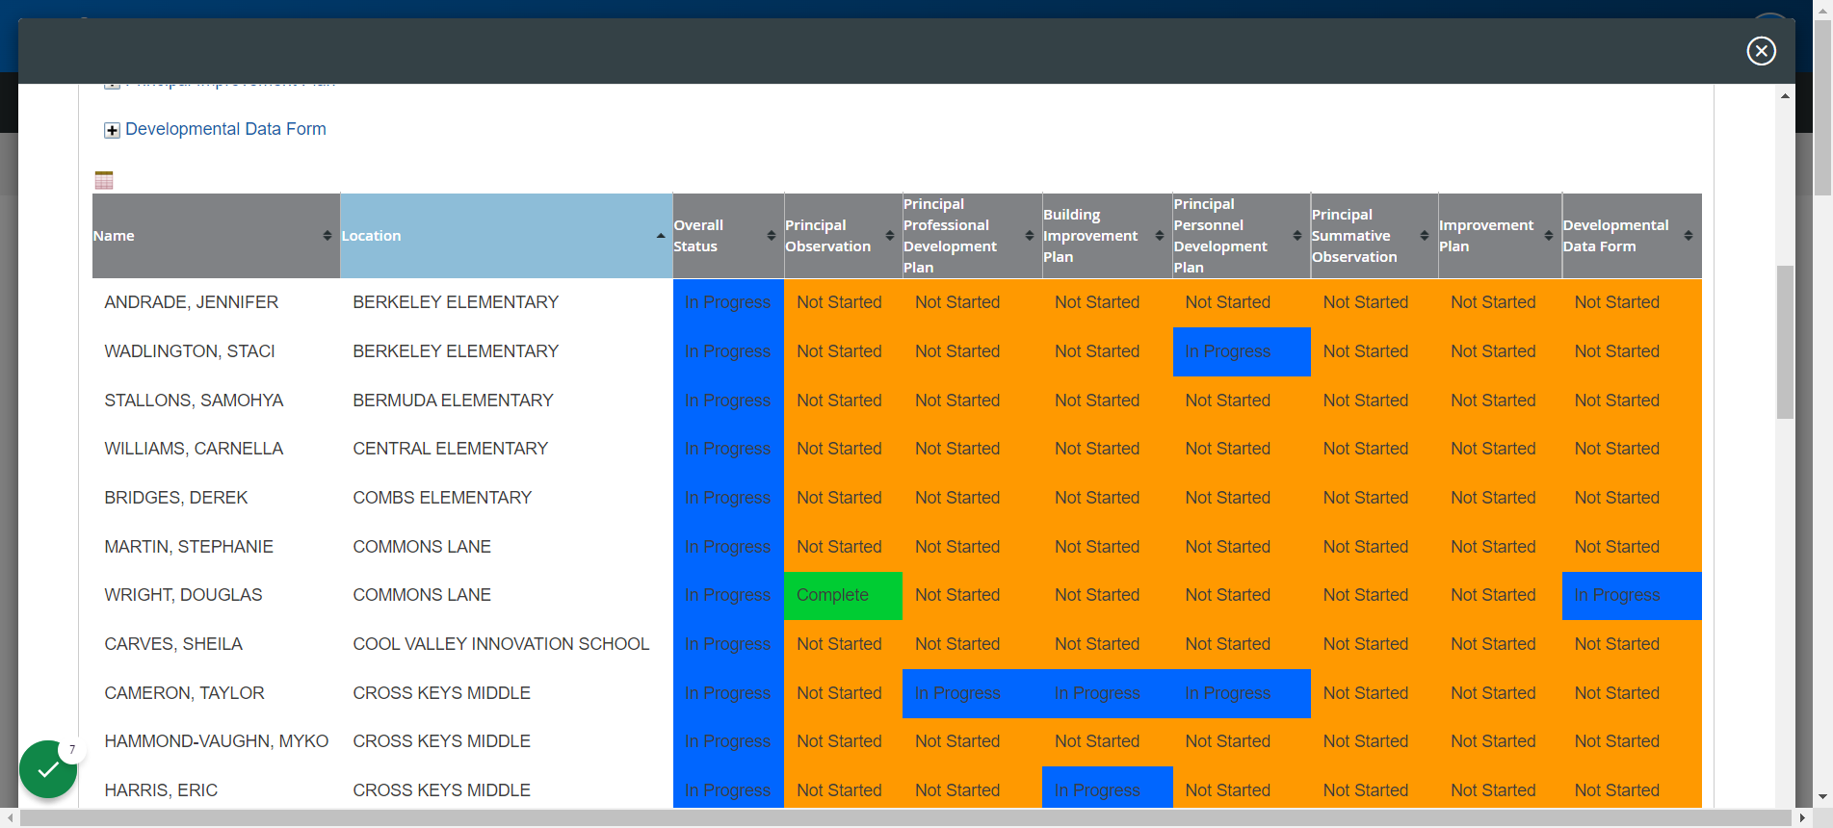This screenshot has width=1833, height=828.
Task: Click the modal scroll up arrow
Action: tap(1785, 95)
